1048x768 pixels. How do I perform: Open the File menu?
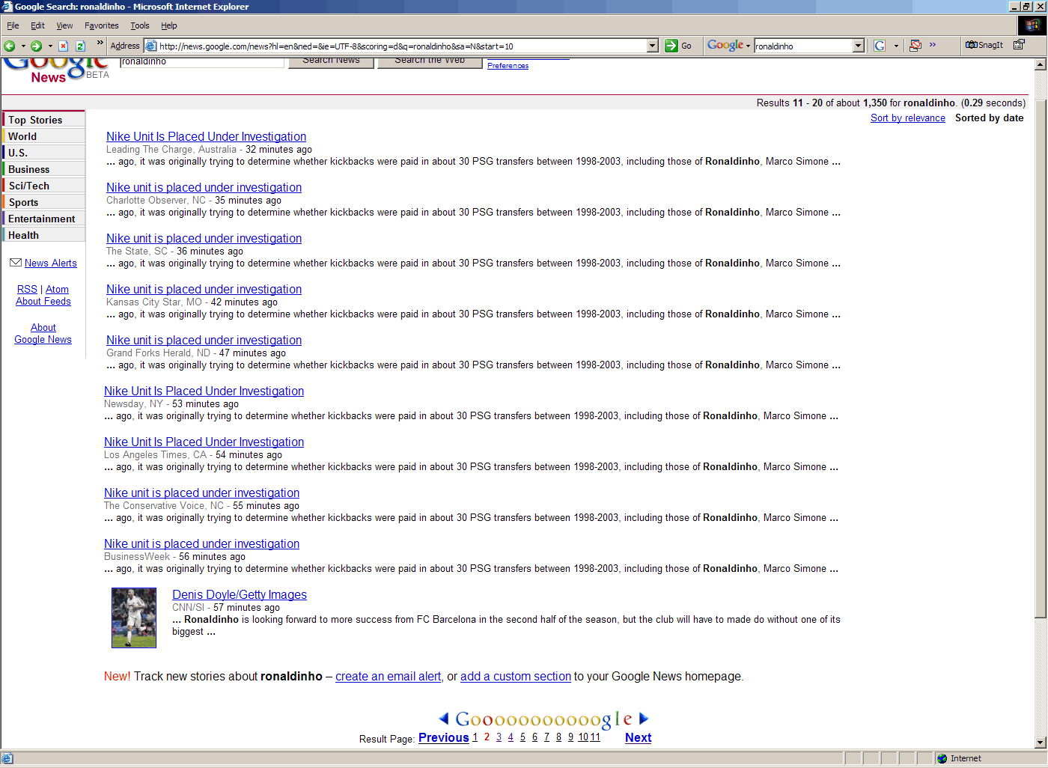(x=13, y=25)
